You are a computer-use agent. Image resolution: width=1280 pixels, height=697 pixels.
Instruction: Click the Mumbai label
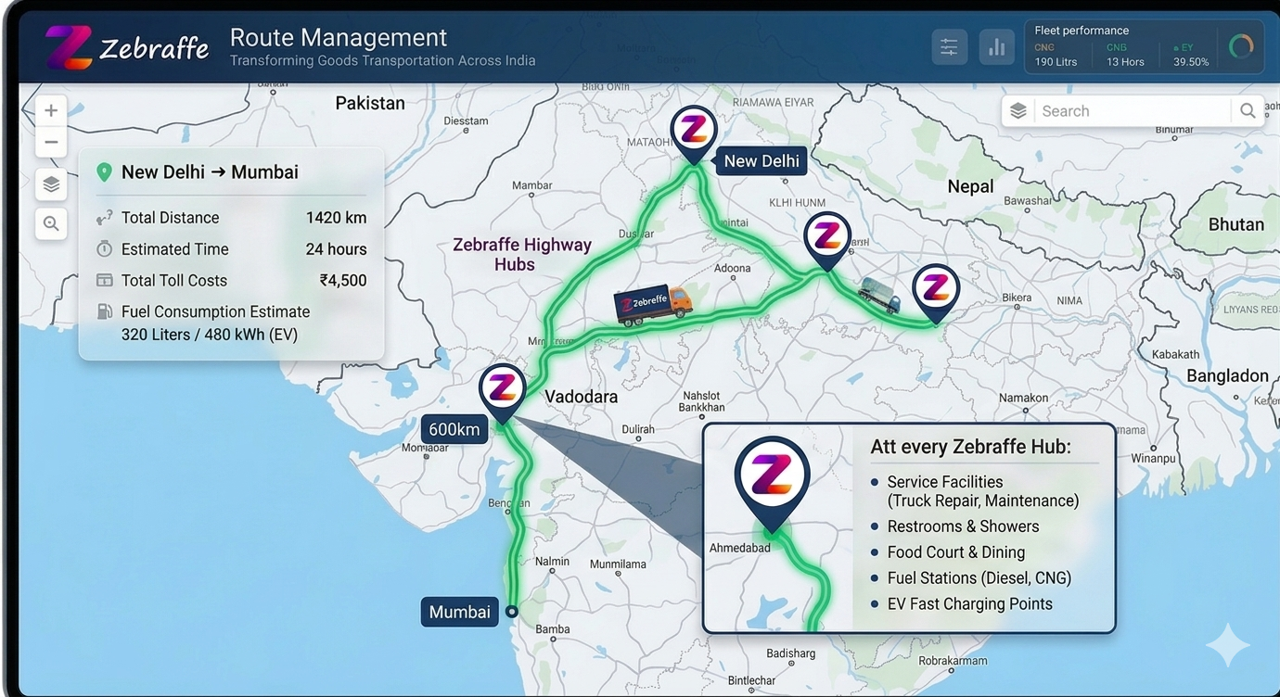pyautogui.click(x=460, y=612)
